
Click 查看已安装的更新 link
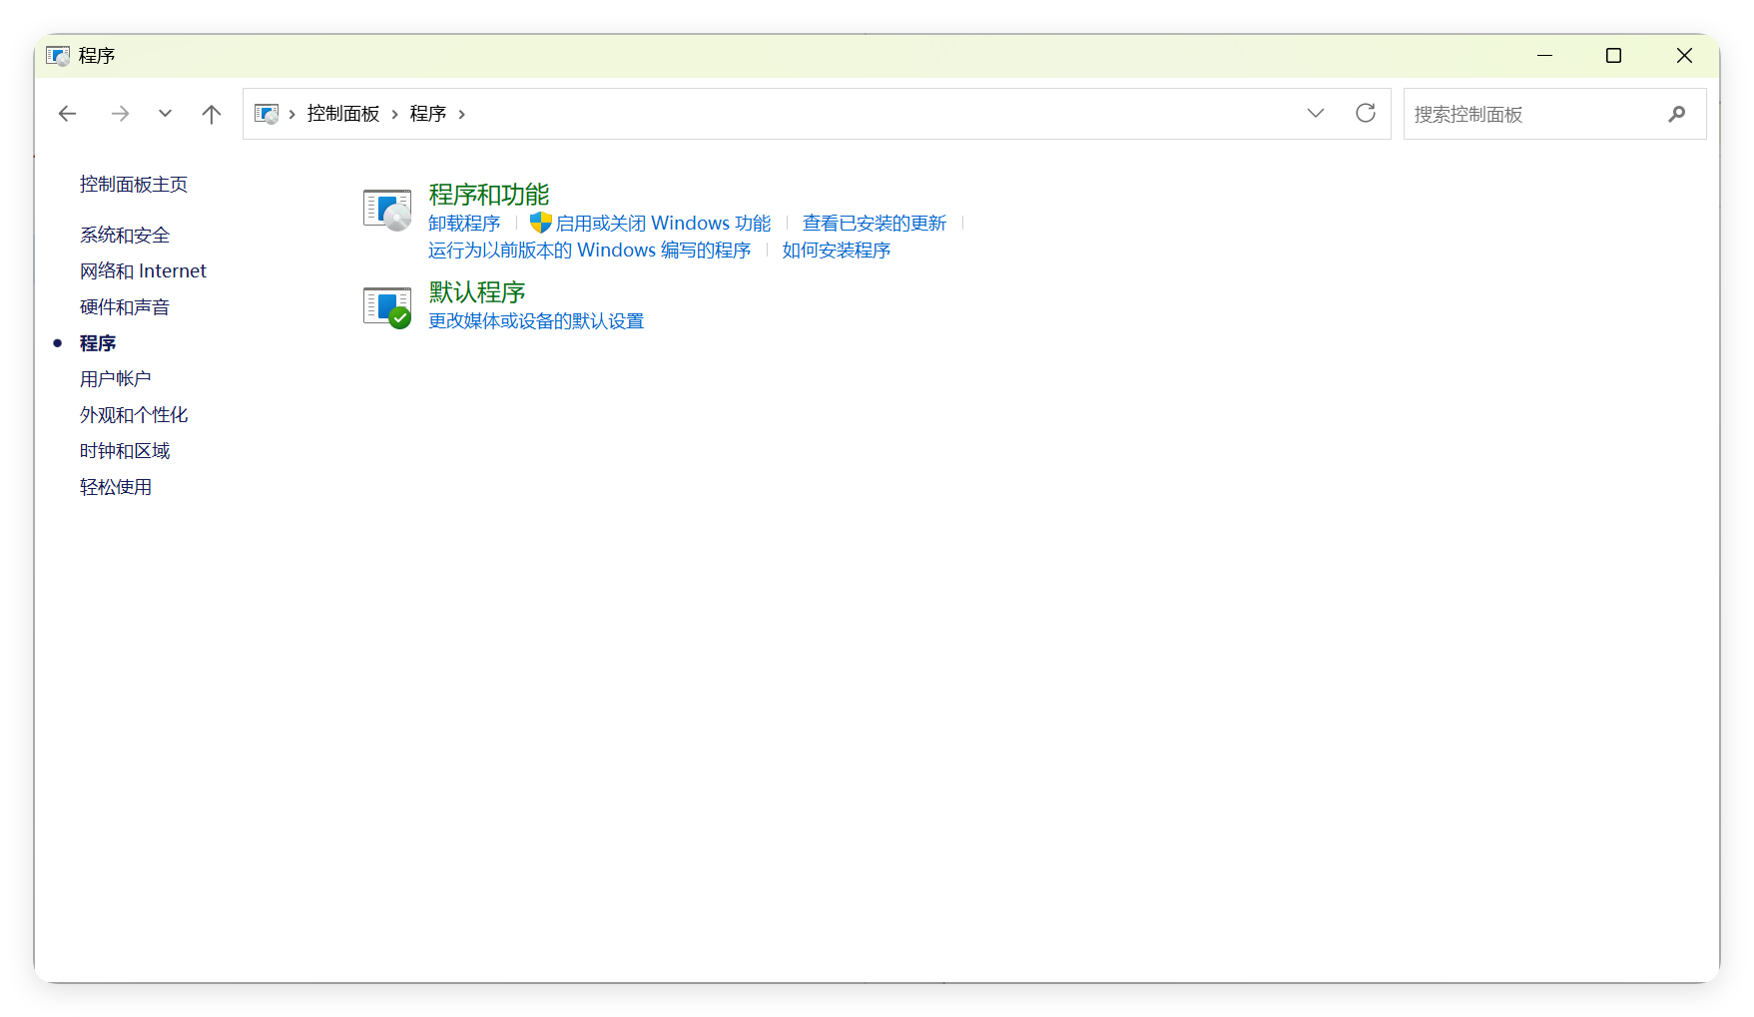coord(875,224)
